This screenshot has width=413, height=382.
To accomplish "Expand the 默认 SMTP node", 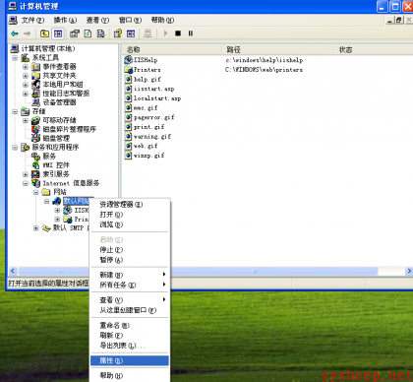I will [36, 228].
